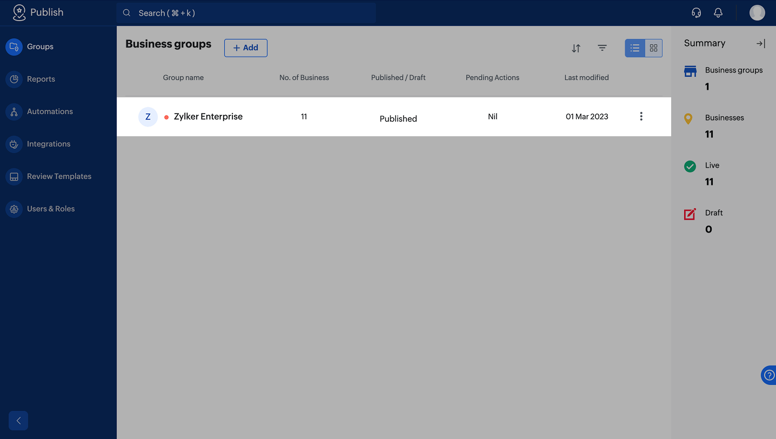Switch to grid view
The width and height of the screenshot is (776, 439).
[x=653, y=48]
